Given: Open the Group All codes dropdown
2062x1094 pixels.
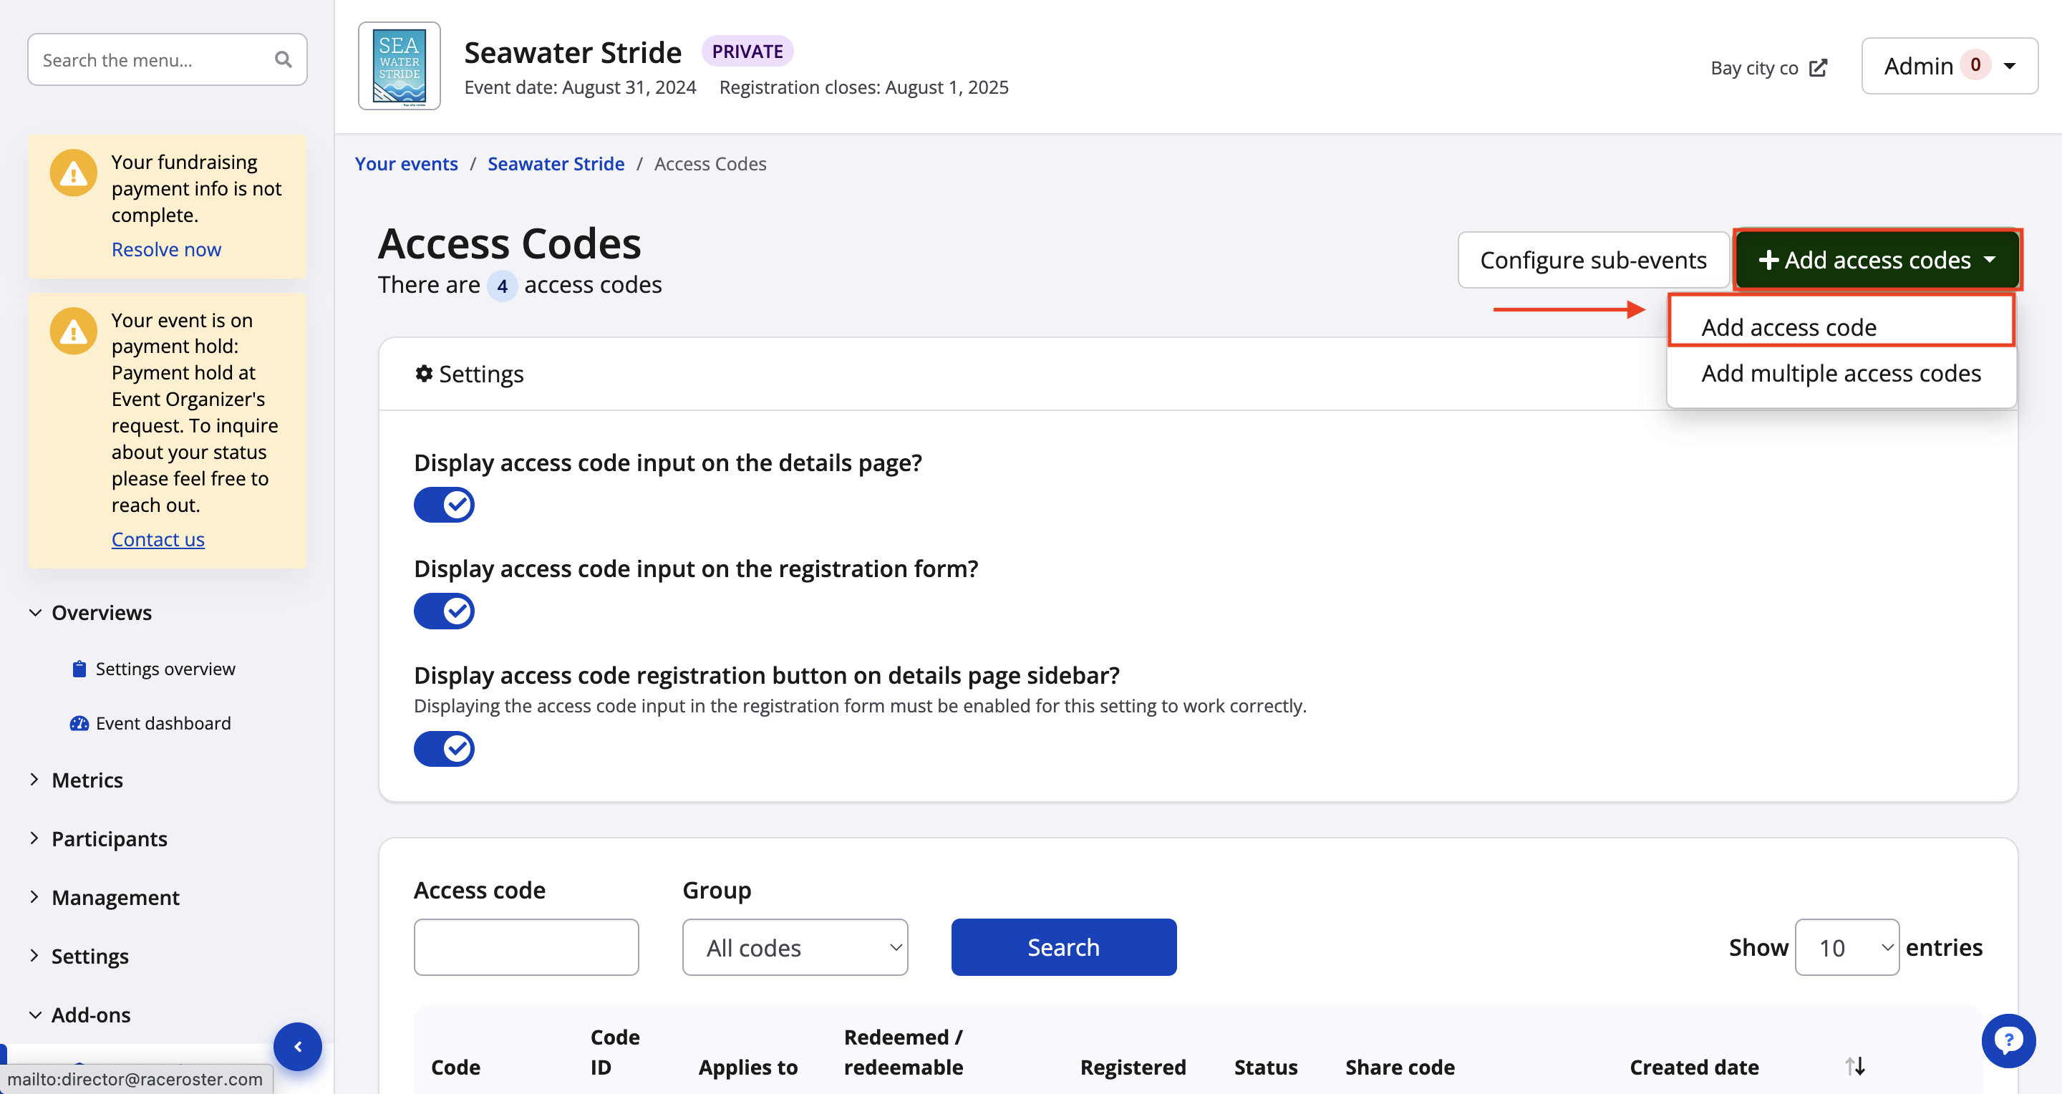Looking at the screenshot, I should (795, 947).
